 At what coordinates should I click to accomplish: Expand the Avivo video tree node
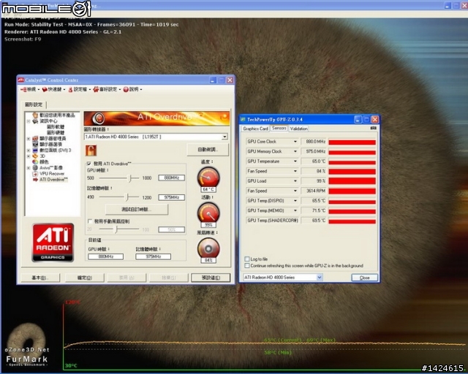tap(29, 168)
